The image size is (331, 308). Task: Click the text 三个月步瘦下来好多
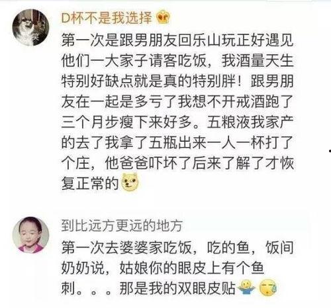pyautogui.click(x=126, y=122)
